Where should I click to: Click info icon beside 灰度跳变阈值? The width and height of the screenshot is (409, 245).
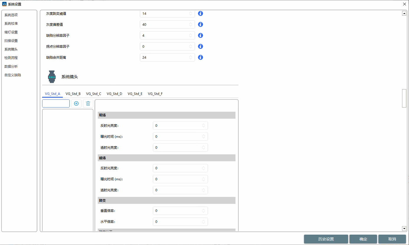(200, 14)
